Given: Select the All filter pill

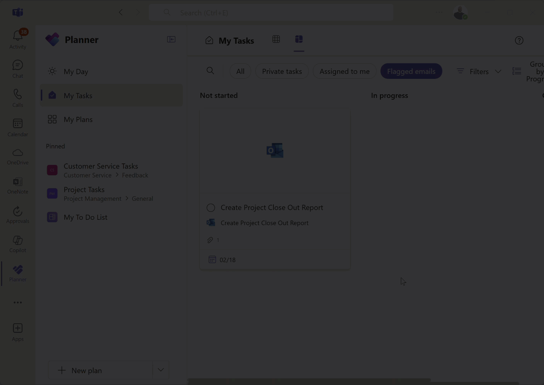Looking at the screenshot, I should click(x=240, y=71).
